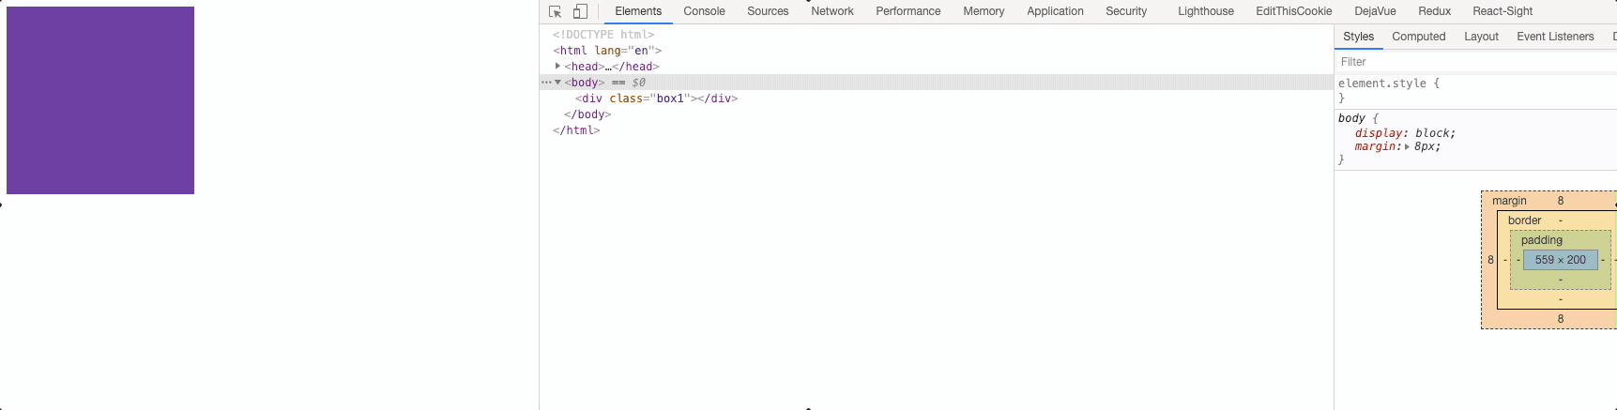
Task: Select the div class box1 element
Action: point(656,99)
